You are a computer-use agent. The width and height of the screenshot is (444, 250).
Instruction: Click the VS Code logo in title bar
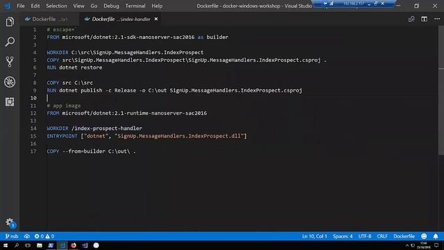pyautogui.click(x=7, y=6)
